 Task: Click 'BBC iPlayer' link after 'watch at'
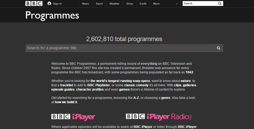coord(143,127)
